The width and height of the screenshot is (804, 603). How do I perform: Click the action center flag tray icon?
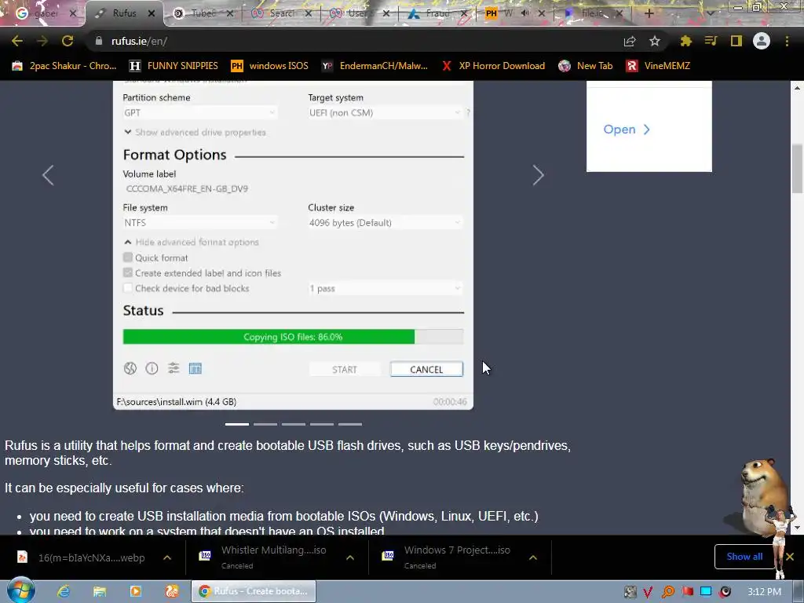(x=687, y=592)
